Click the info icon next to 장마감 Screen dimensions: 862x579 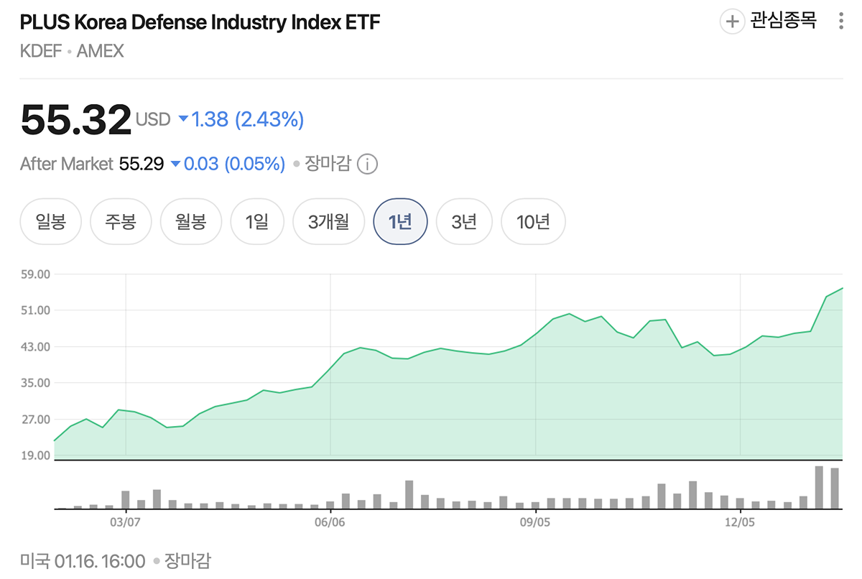pos(367,165)
